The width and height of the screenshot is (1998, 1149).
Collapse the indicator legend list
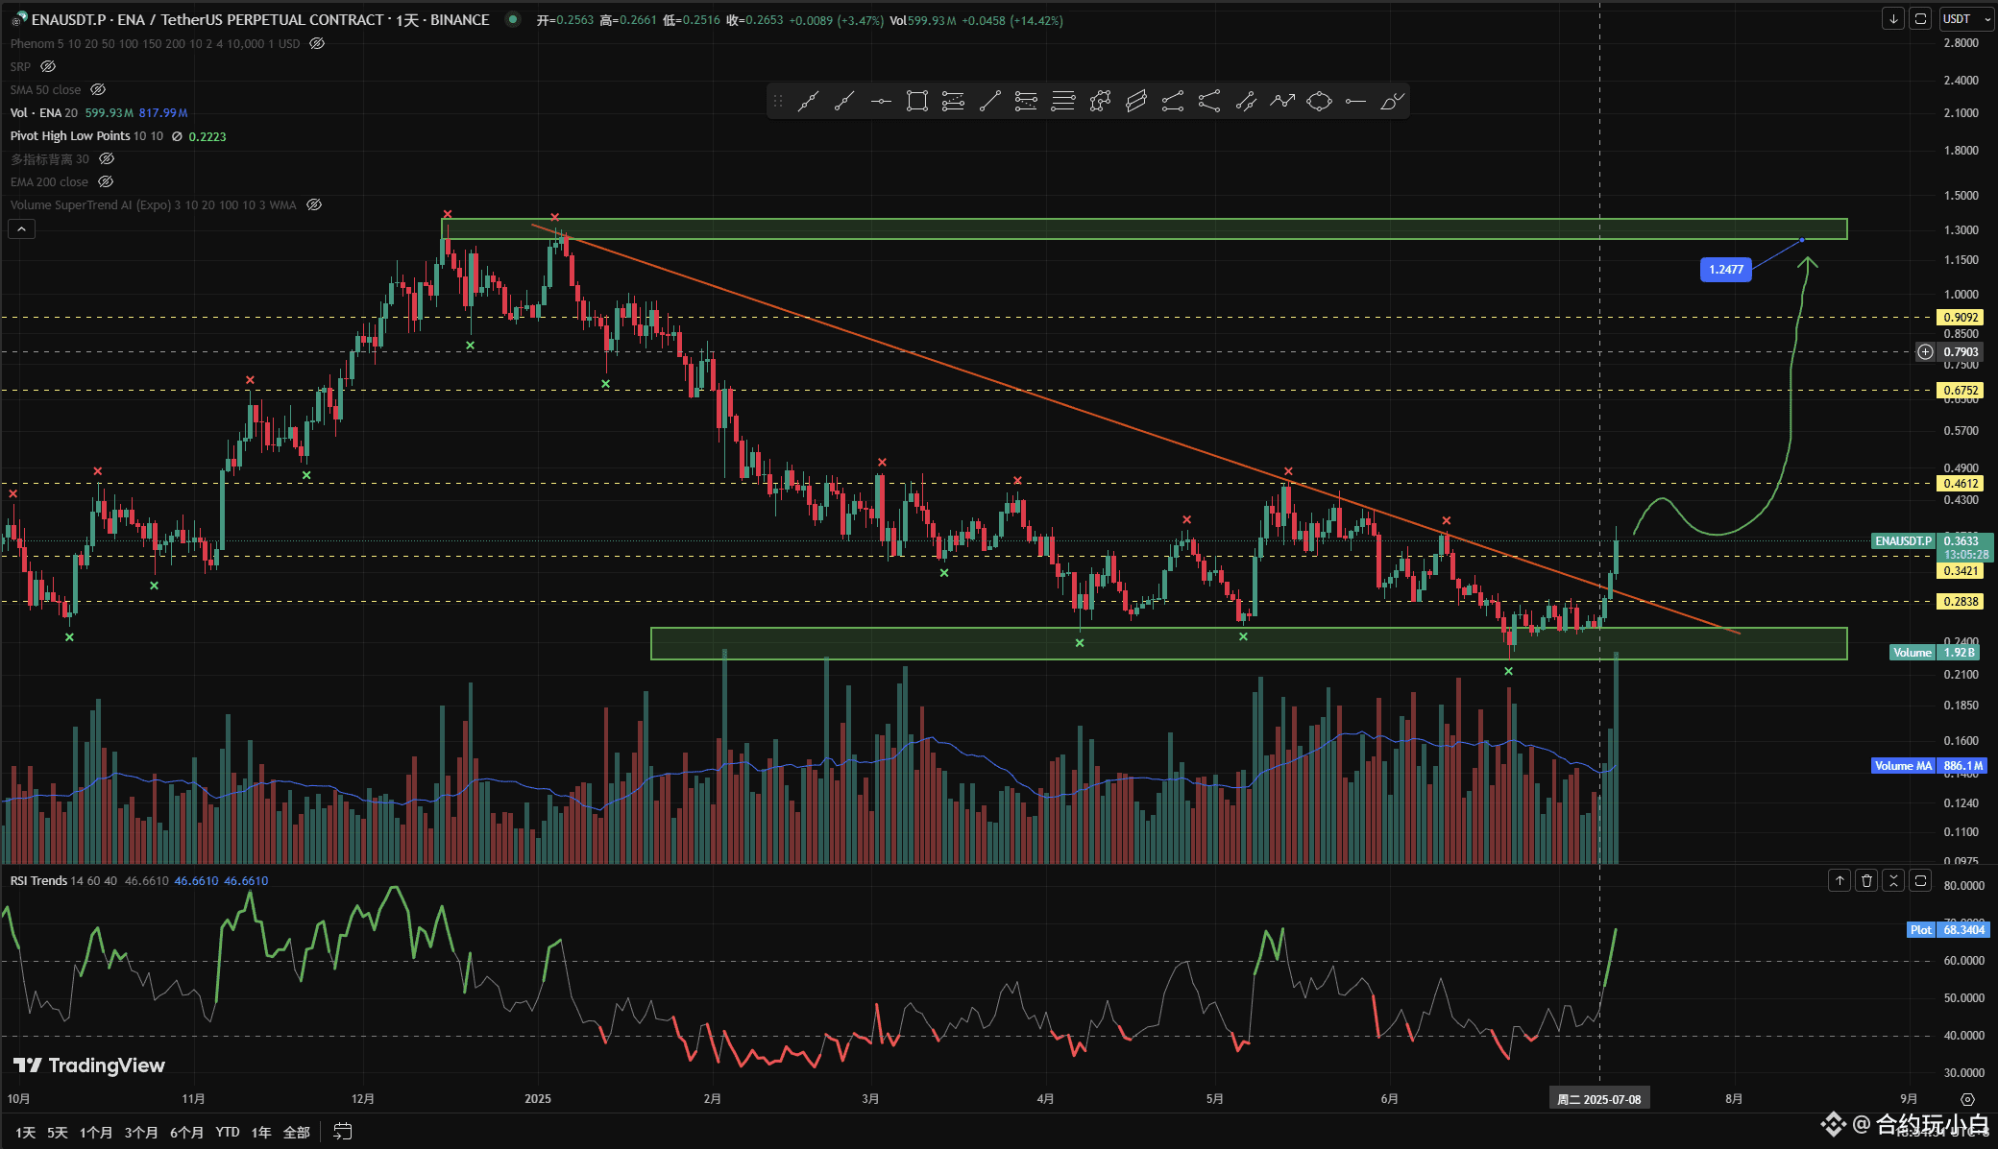[21, 228]
